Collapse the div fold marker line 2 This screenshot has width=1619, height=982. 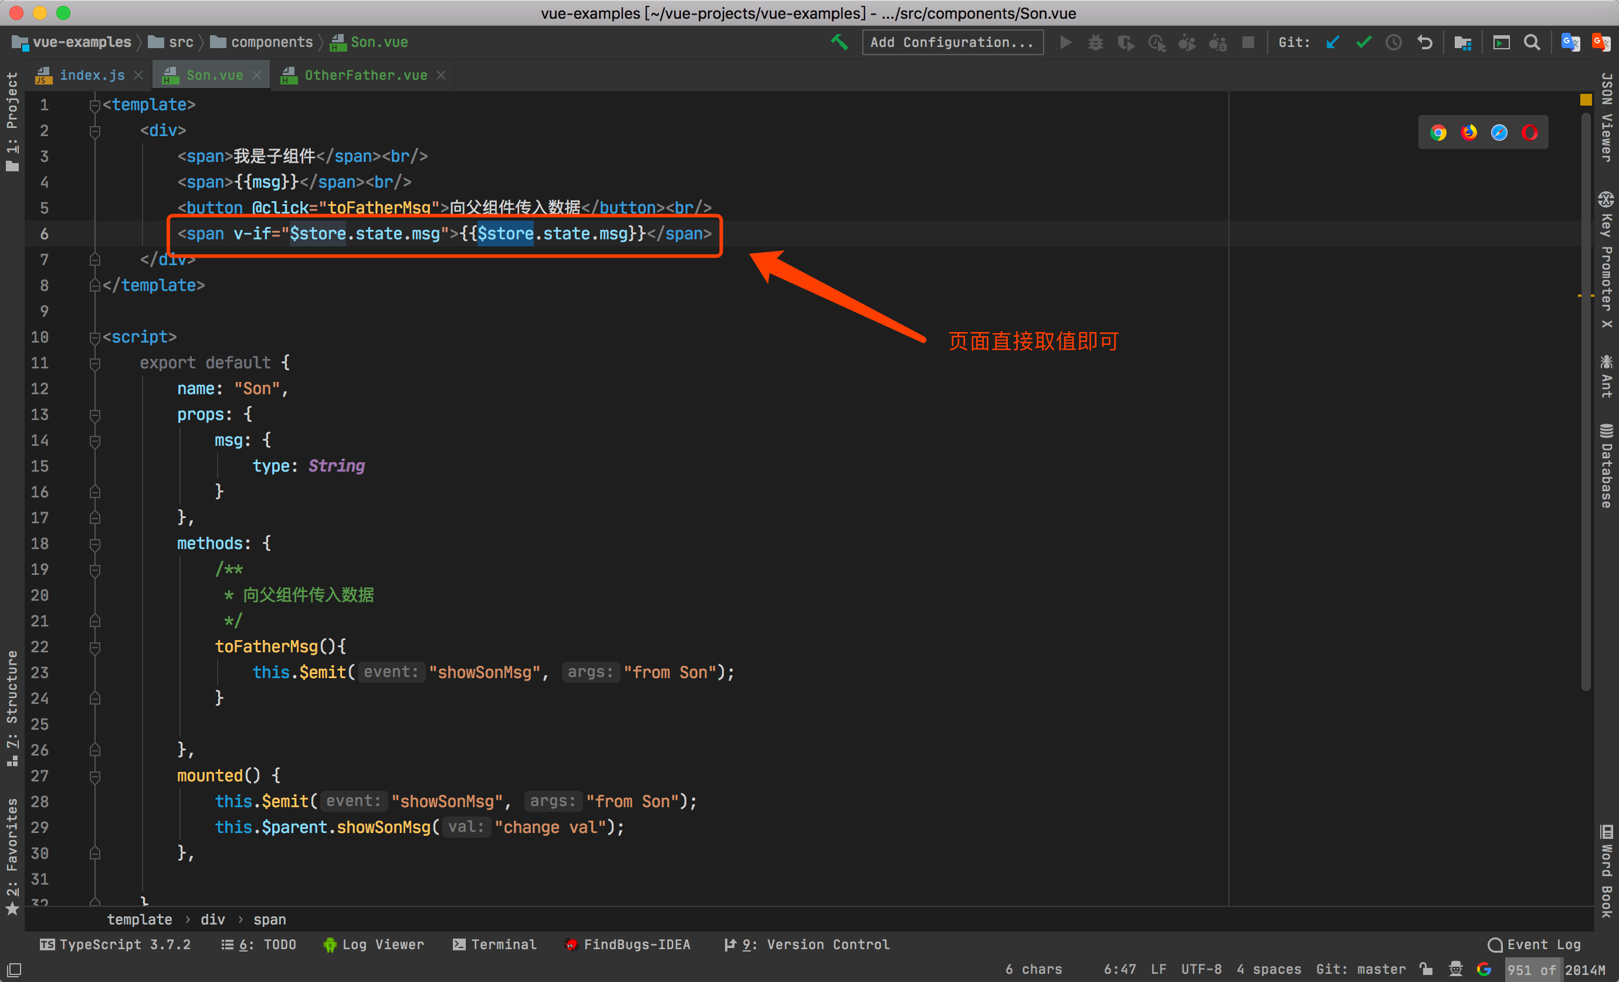[94, 131]
